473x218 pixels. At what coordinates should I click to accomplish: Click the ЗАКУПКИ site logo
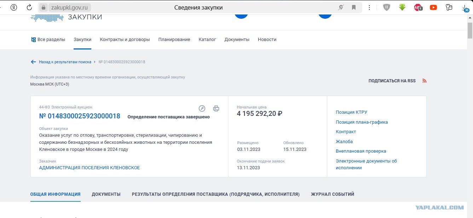[67, 17]
